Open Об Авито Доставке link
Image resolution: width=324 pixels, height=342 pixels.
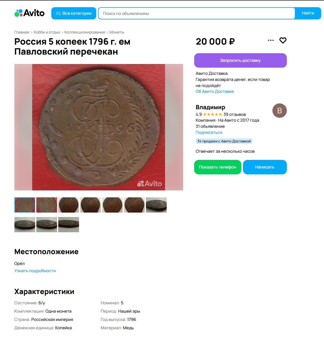215,91
